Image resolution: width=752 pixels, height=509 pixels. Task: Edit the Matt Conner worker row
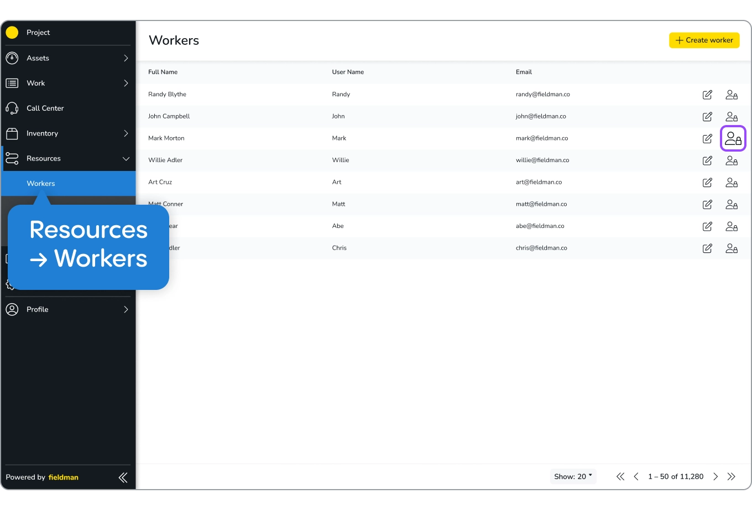707,205
